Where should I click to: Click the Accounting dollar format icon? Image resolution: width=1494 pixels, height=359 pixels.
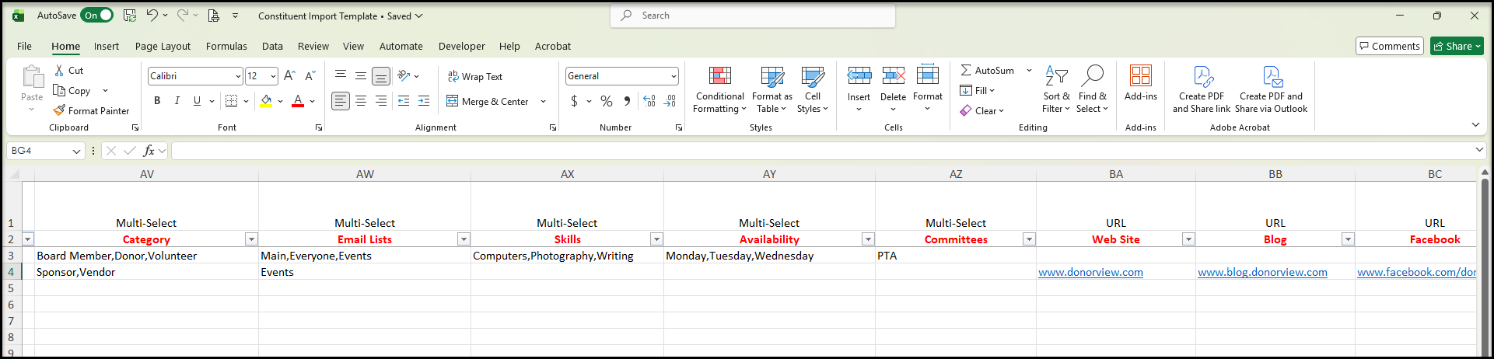pyautogui.click(x=575, y=101)
